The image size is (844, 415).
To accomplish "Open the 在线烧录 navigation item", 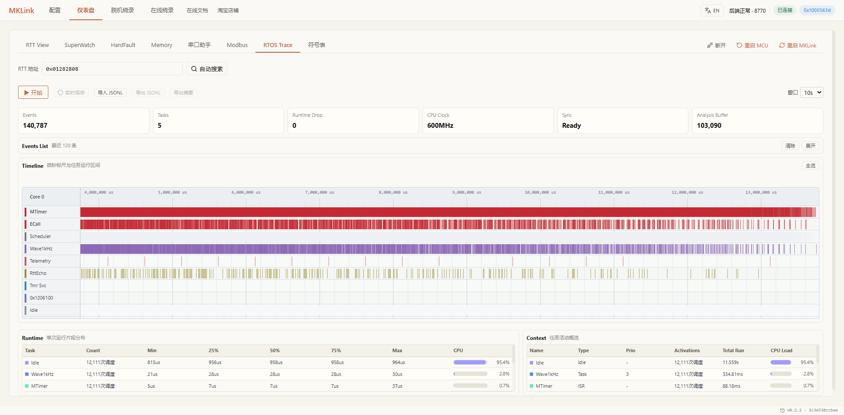I will (162, 10).
